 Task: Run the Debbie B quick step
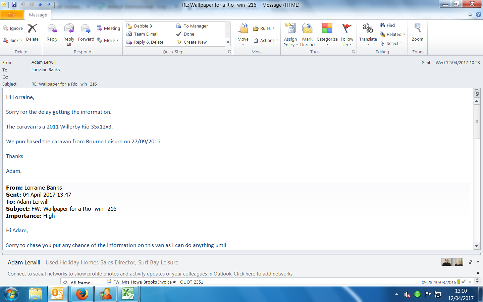coord(139,26)
